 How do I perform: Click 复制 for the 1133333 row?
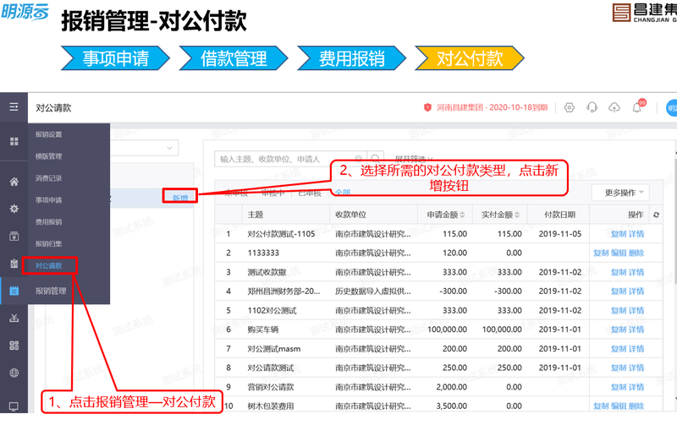coord(601,253)
